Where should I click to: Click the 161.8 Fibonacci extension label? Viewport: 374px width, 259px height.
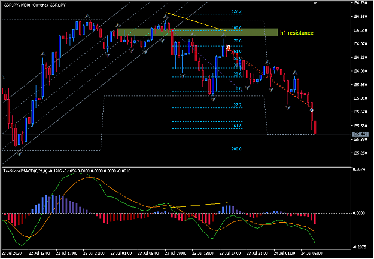[x=236, y=126]
